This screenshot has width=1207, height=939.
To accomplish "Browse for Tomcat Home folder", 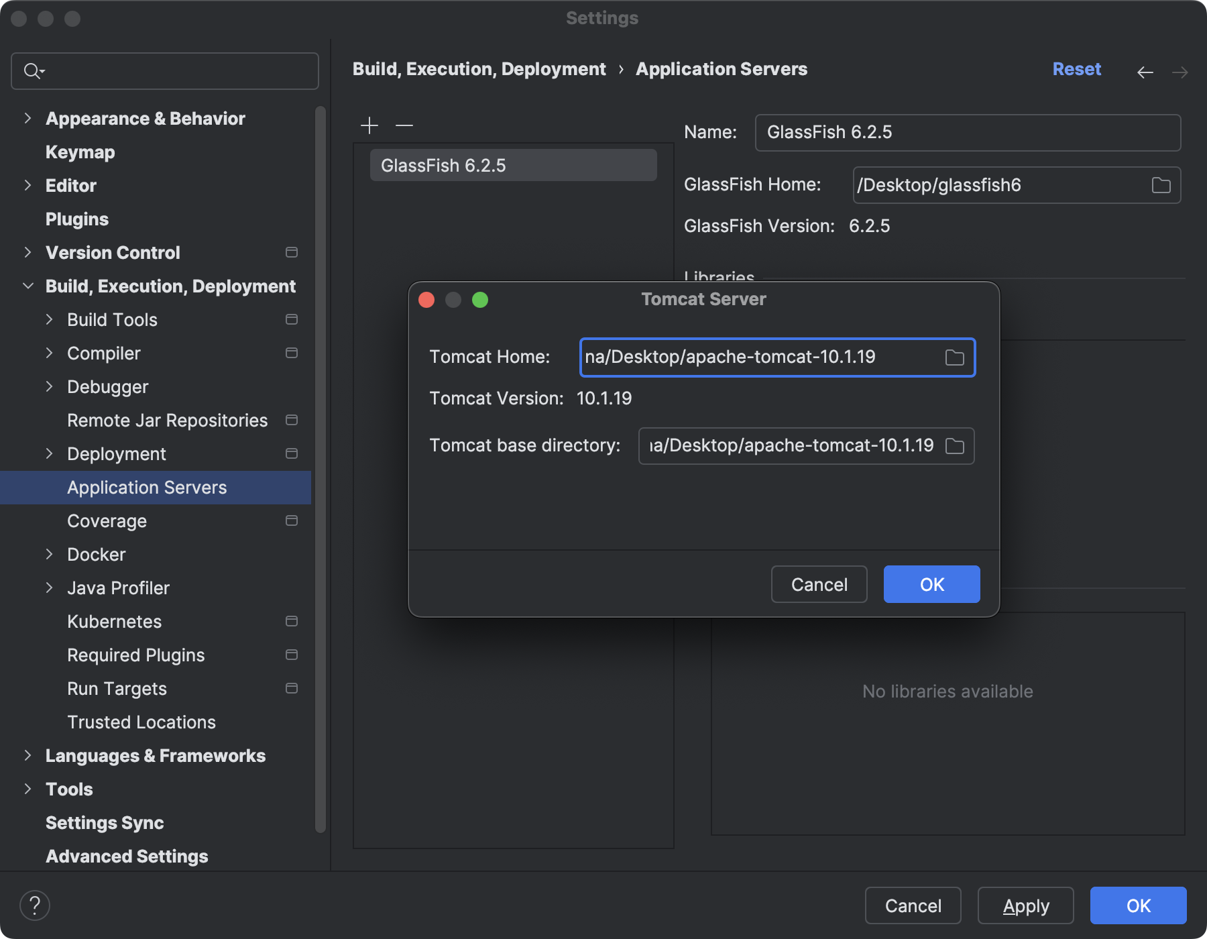I will 954,357.
